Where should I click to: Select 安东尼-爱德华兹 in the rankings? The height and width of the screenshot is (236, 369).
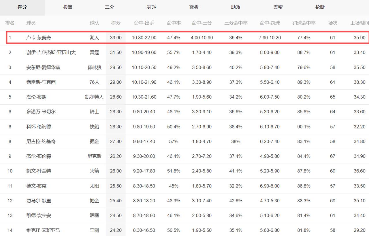[x=44, y=67]
